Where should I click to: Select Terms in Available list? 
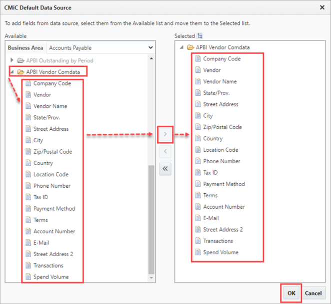pyautogui.click(x=36, y=220)
